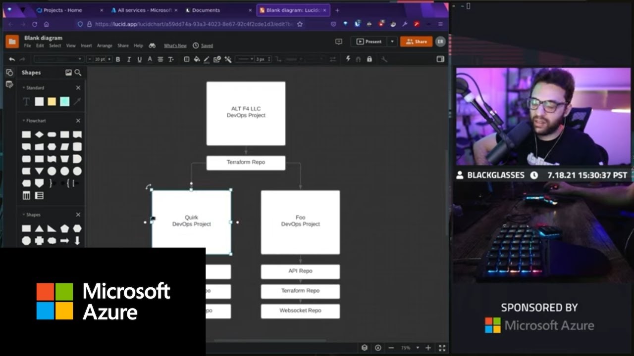
Task: Select the Text shape in Standard
Action: 26,101
